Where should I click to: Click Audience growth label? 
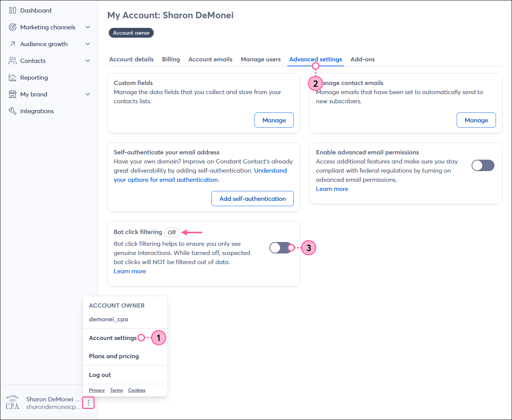[44, 44]
